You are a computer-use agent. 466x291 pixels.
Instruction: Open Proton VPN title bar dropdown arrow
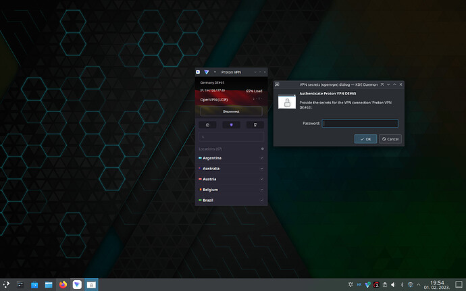(215, 72)
